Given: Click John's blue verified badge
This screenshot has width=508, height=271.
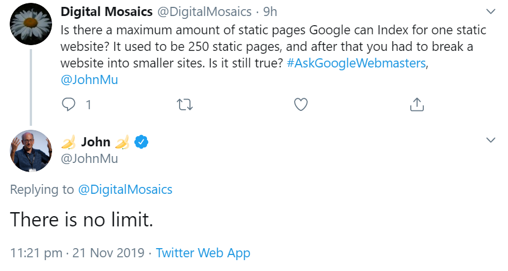Looking at the screenshot, I should 141,142.
